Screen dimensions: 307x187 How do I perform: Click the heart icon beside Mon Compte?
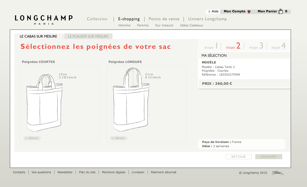(x=249, y=12)
